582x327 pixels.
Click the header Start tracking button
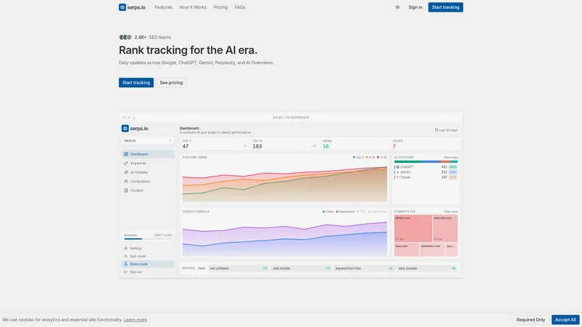point(445,7)
